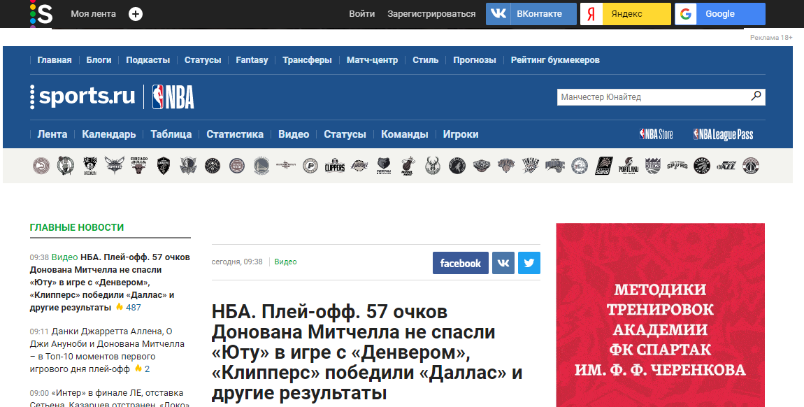Select the Toronto Raptors logo
This screenshot has height=407, width=804.
[702, 166]
